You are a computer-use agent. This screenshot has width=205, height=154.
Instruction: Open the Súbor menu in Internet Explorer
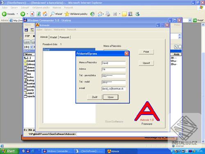pyautogui.click(x=5, y=8)
